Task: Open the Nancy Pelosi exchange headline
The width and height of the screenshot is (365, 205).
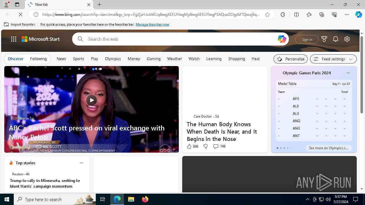Action: pos(87,132)
